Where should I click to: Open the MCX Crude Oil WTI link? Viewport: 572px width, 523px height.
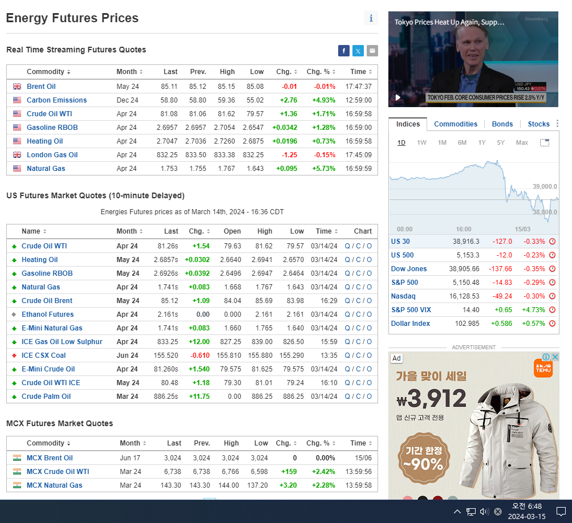coord(58,472)
